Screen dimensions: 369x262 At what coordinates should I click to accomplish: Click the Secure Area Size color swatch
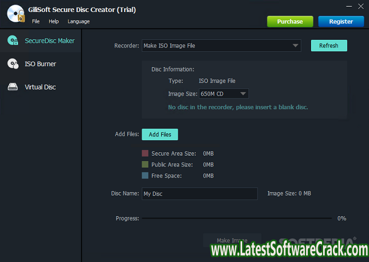click(x=145, y=153)
